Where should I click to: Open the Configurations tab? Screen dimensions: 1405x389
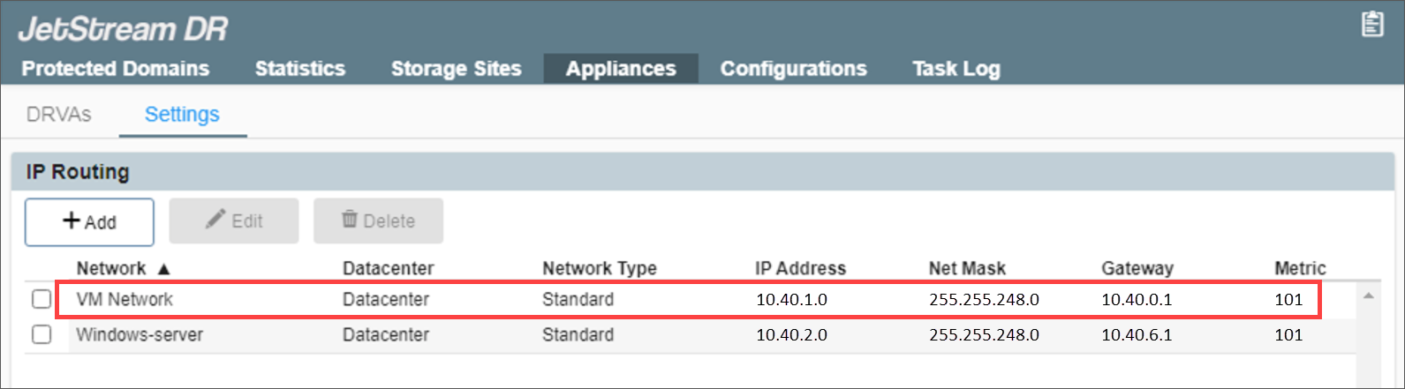[793, 69]
